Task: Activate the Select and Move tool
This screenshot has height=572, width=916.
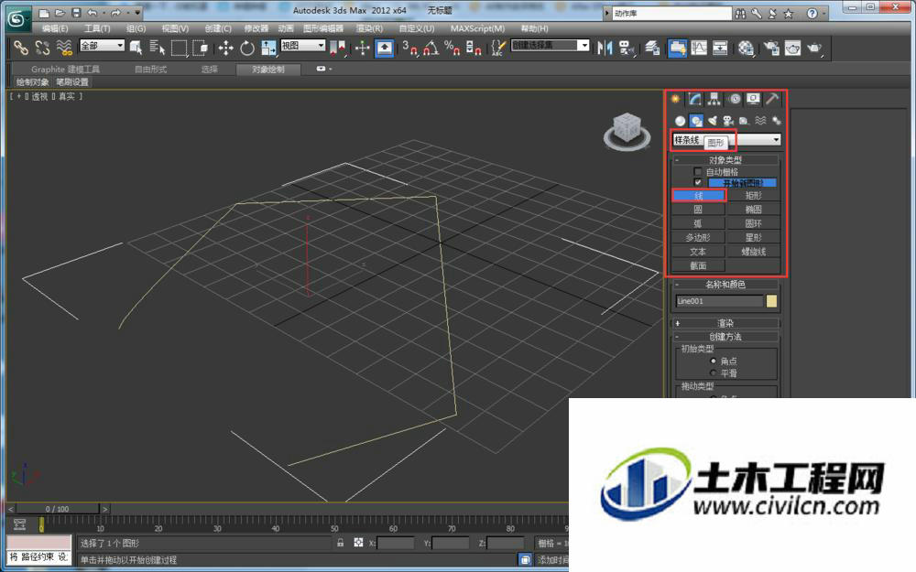Action: [225, 48]
